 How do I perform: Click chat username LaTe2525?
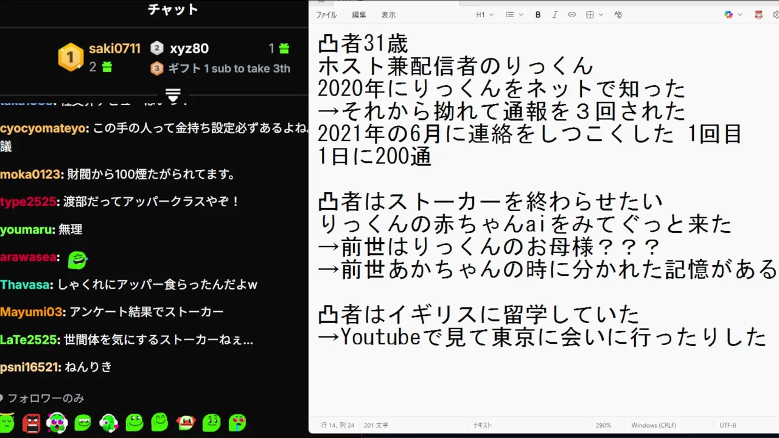pos(29,340)
